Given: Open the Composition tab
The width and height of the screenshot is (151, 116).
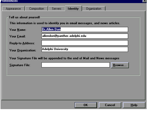Looking at the screenshot, I should [37, 9].
